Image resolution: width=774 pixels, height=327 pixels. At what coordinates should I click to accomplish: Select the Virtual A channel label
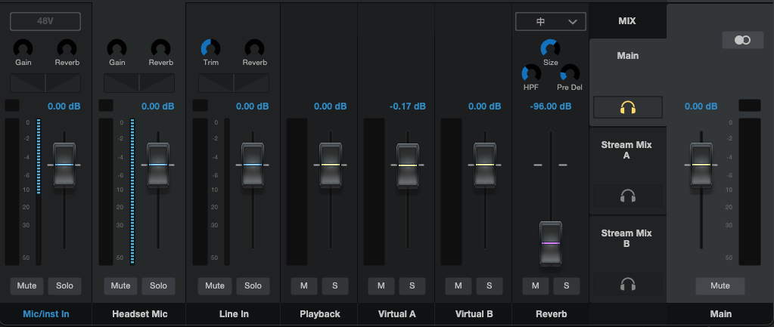397,314
